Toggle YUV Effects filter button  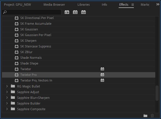pos(84,12)
